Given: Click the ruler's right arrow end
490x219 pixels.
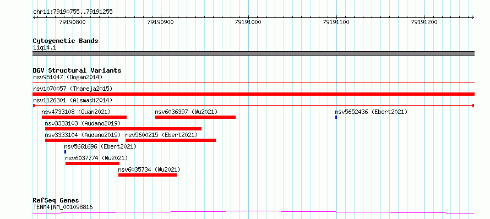Looking at the screenshot, I should tap(473, 17).
